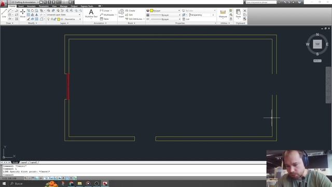Switch to the Layout1 tab

24,163
